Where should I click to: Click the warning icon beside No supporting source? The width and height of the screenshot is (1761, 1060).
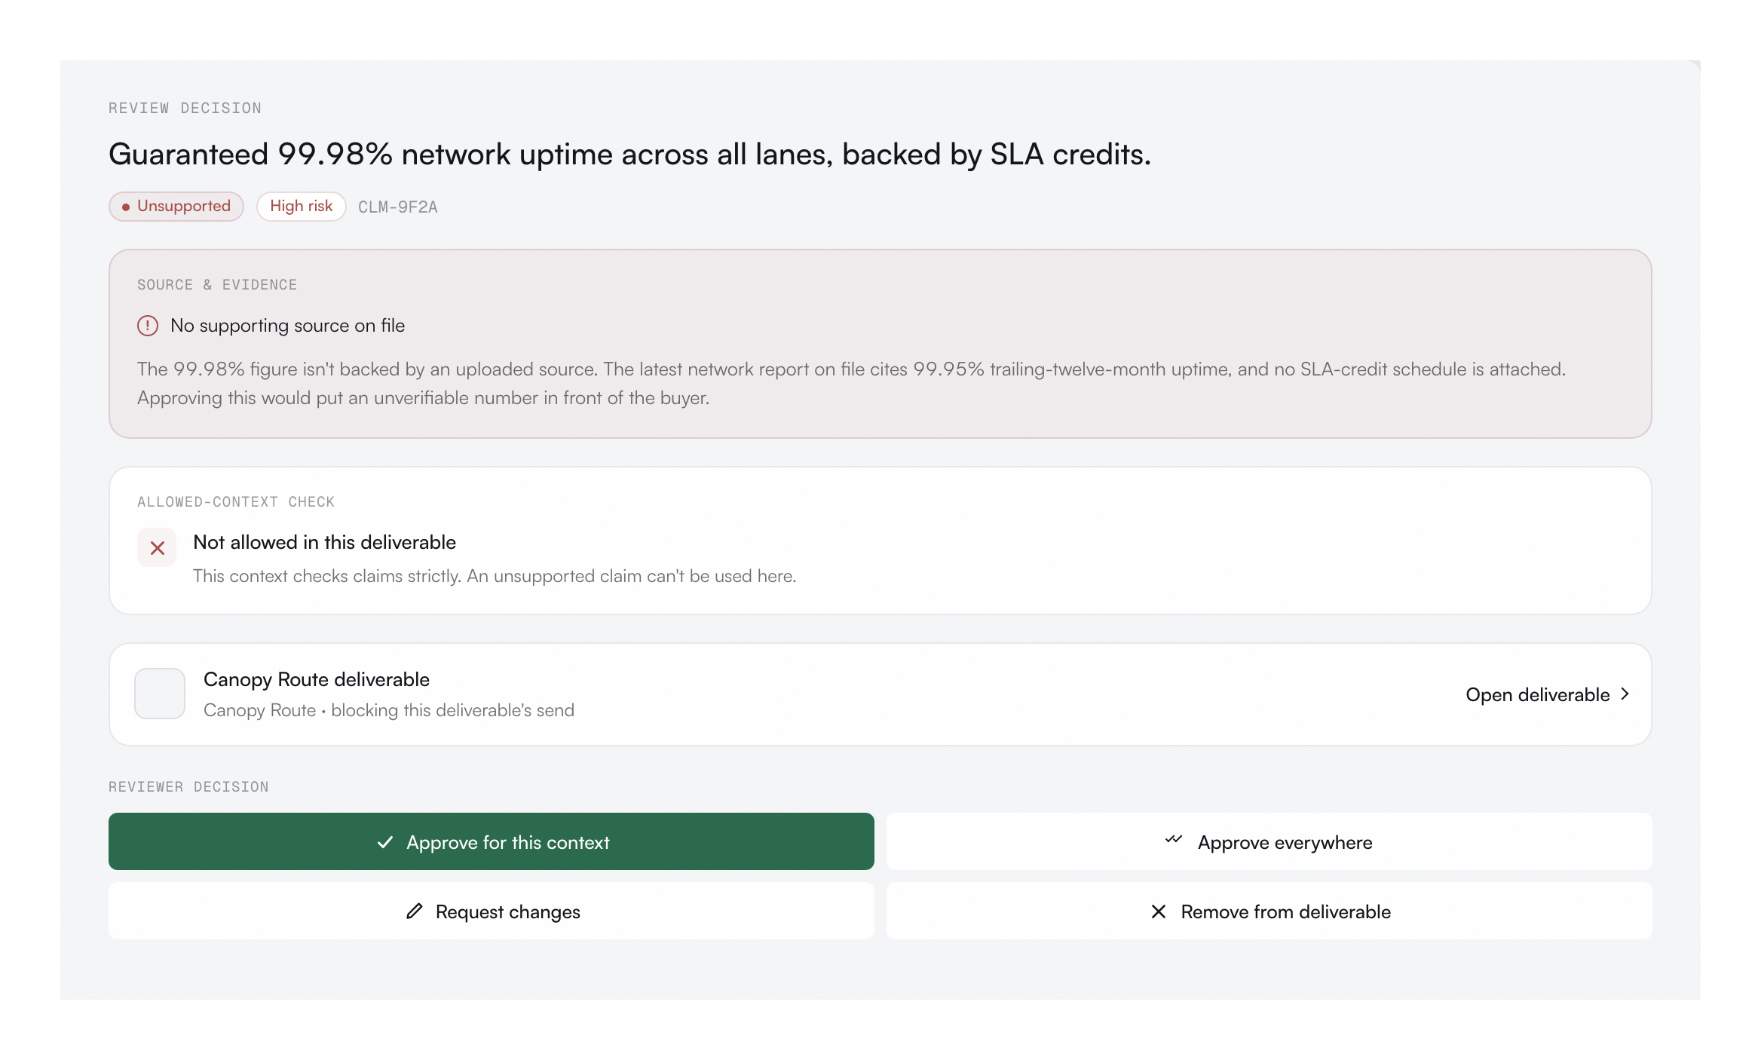point(148,326)
